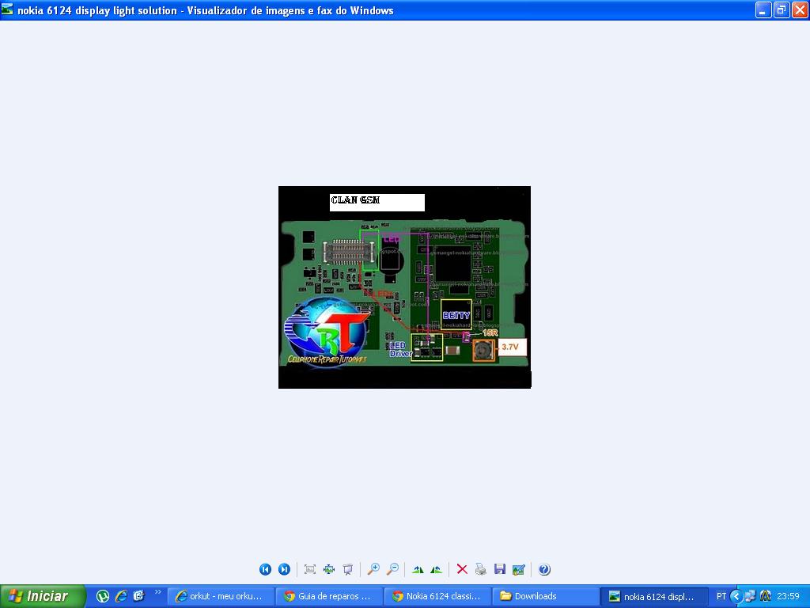Image resolution: width=810 pixels, height=608 pixels.
Task: Switch to Guia de reparos taskbar window
Action: coord(329,597)
